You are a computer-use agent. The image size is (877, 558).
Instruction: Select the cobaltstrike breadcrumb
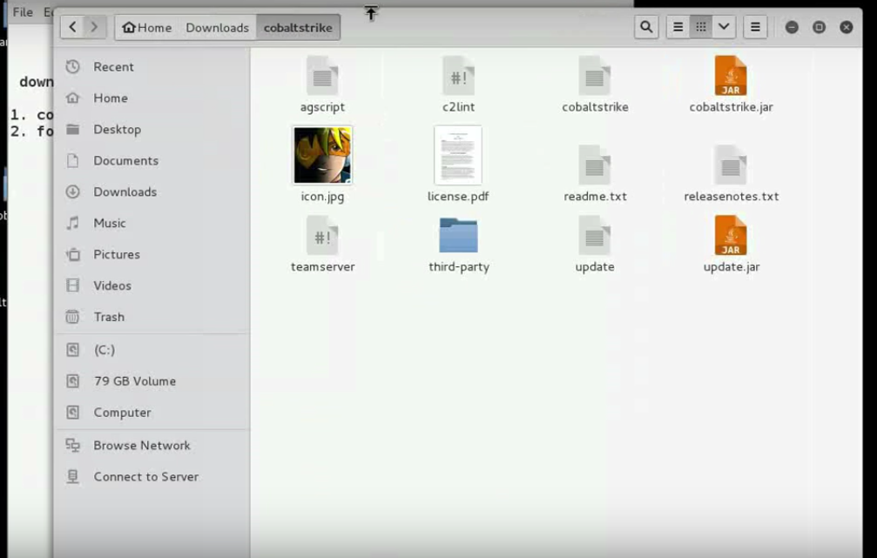point(298,27)
